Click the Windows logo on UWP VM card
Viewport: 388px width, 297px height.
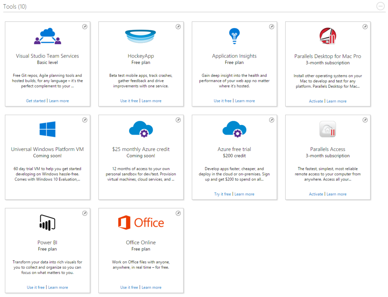(x=47, y=129)
